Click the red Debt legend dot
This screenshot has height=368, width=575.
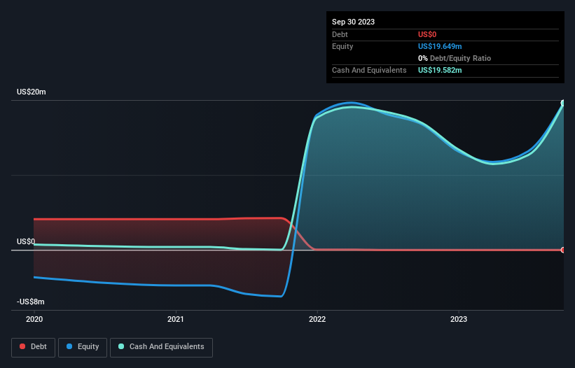(x=22, y=346)
